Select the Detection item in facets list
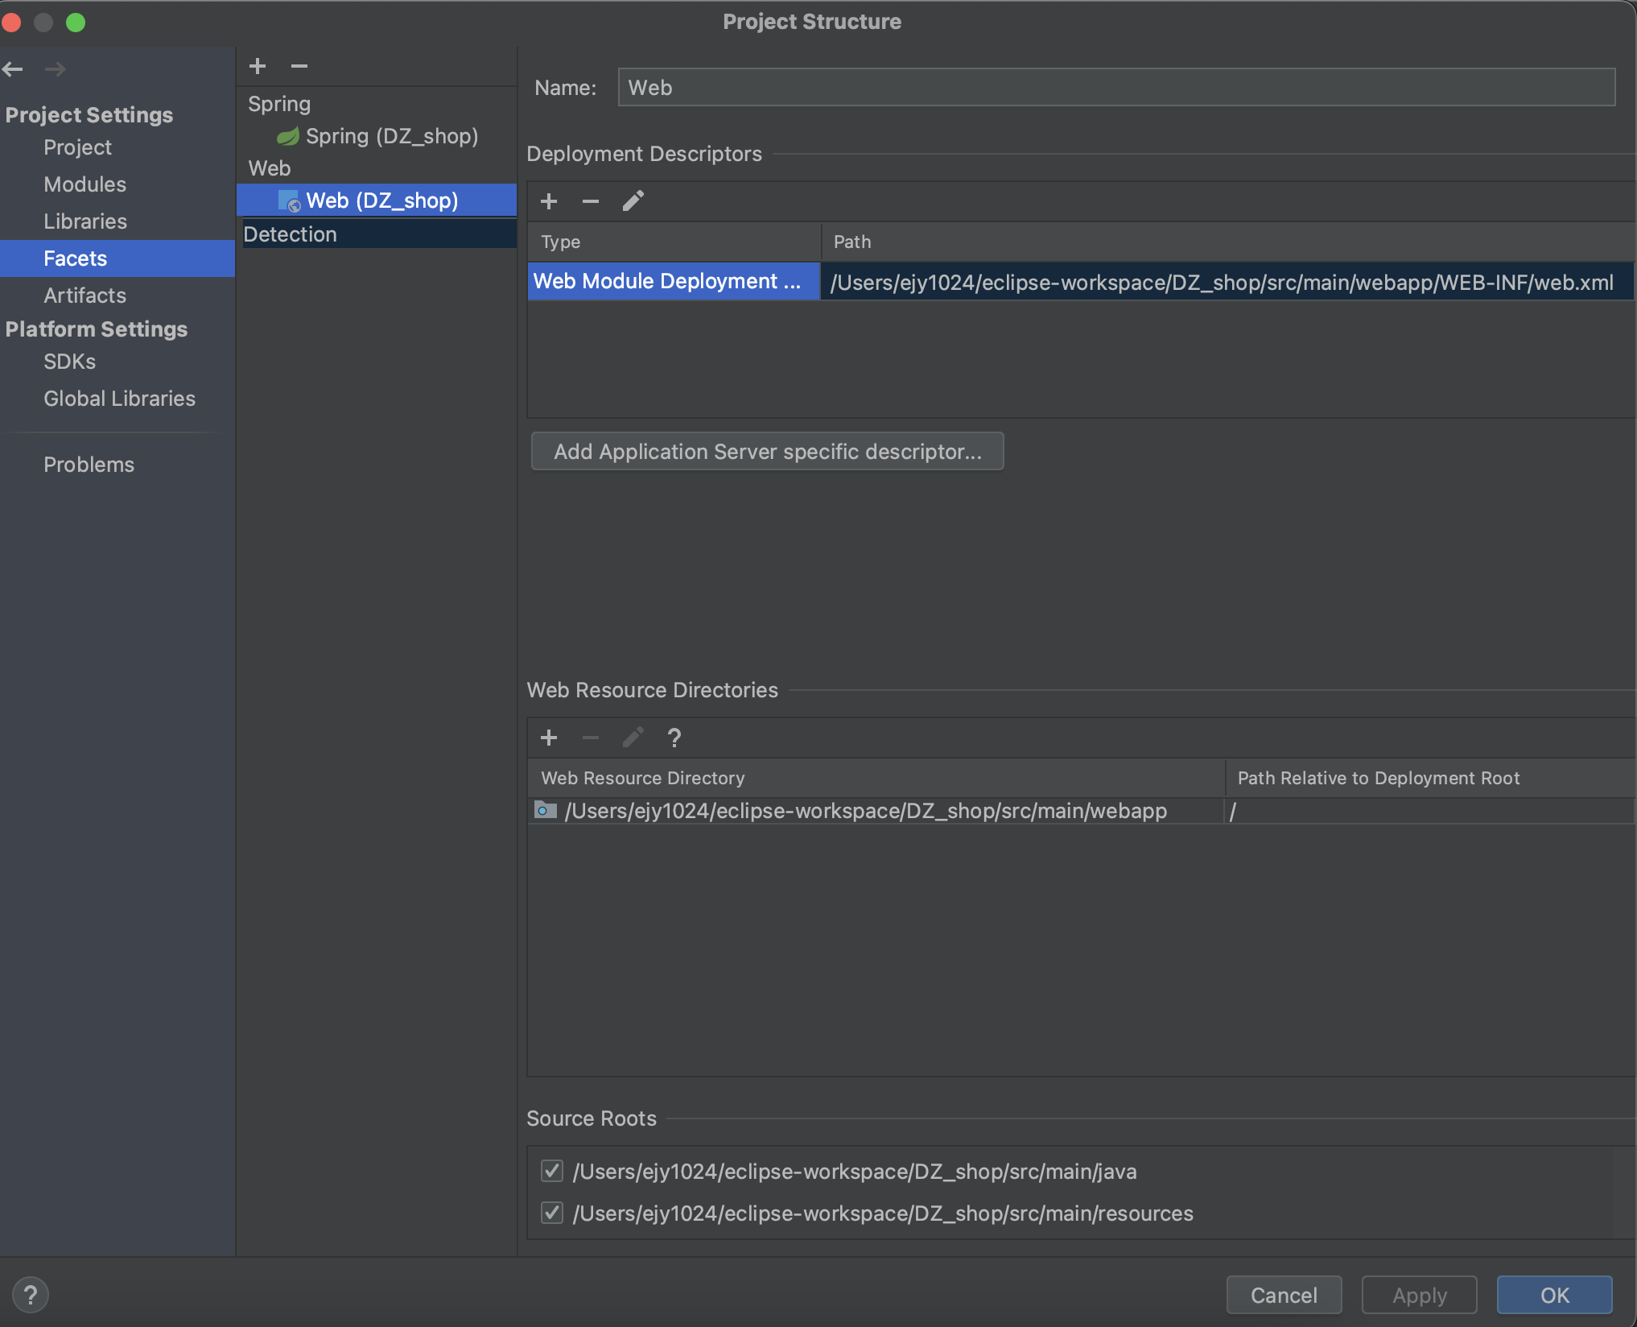Screen dimensions: 1637x1327 pyautogui.click(x=291, y=234)
